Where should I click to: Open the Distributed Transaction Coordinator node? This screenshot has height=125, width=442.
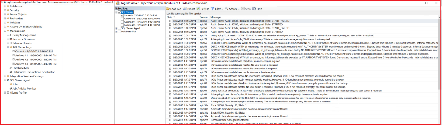click(33, 72)
